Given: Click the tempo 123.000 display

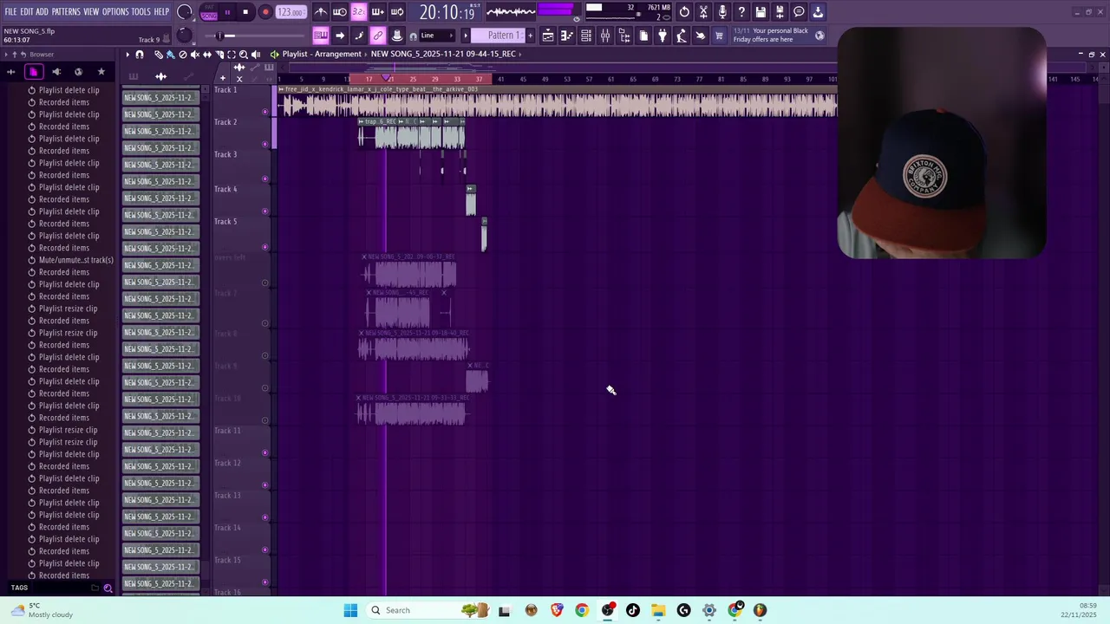Looking at the screenshot, I should tap(291, 12).
